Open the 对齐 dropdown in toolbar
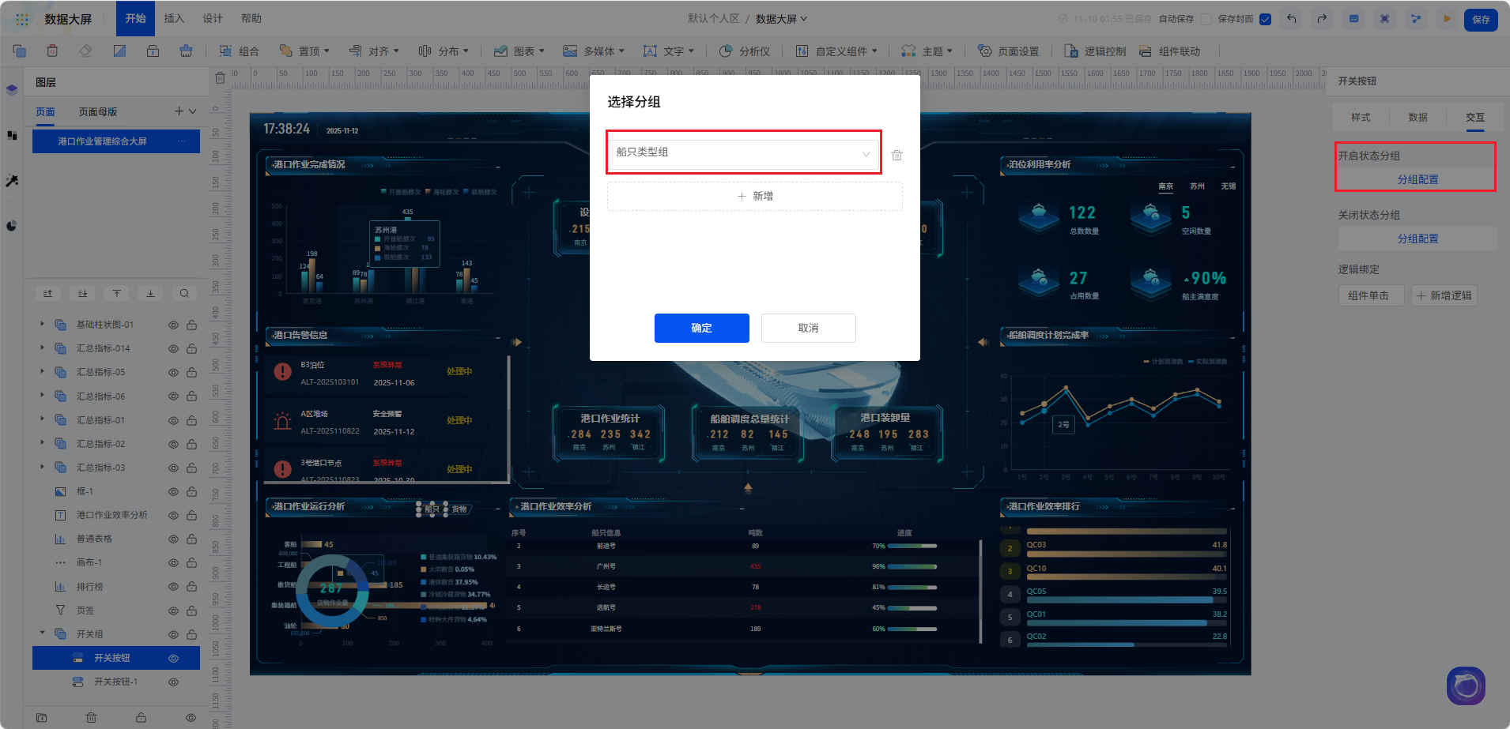This screenshot has height=729, width=1510. pyautogui.click(x=373, y=51)
